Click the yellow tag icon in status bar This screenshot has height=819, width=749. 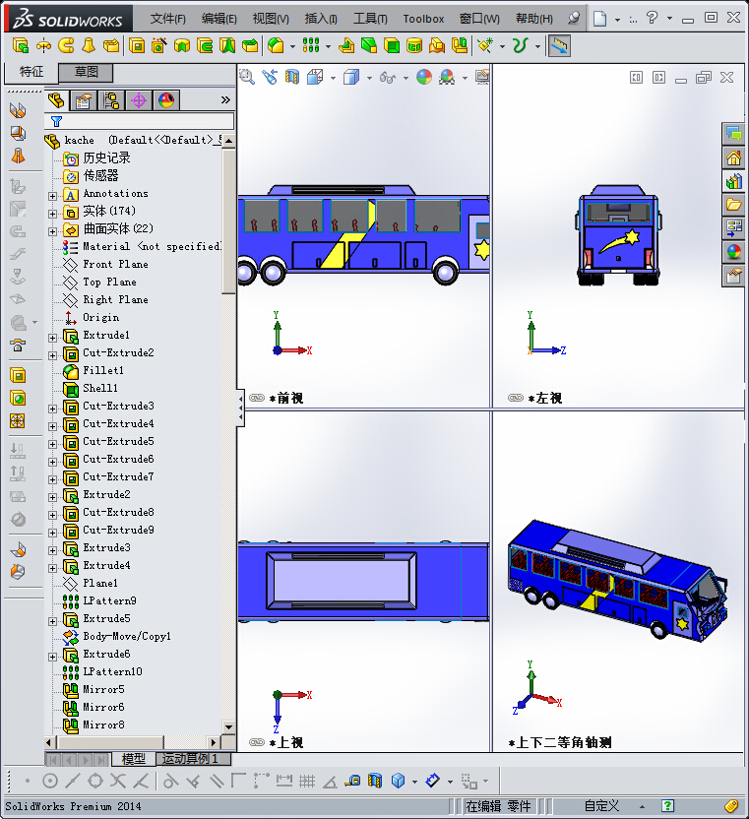(x=731, y=806)
